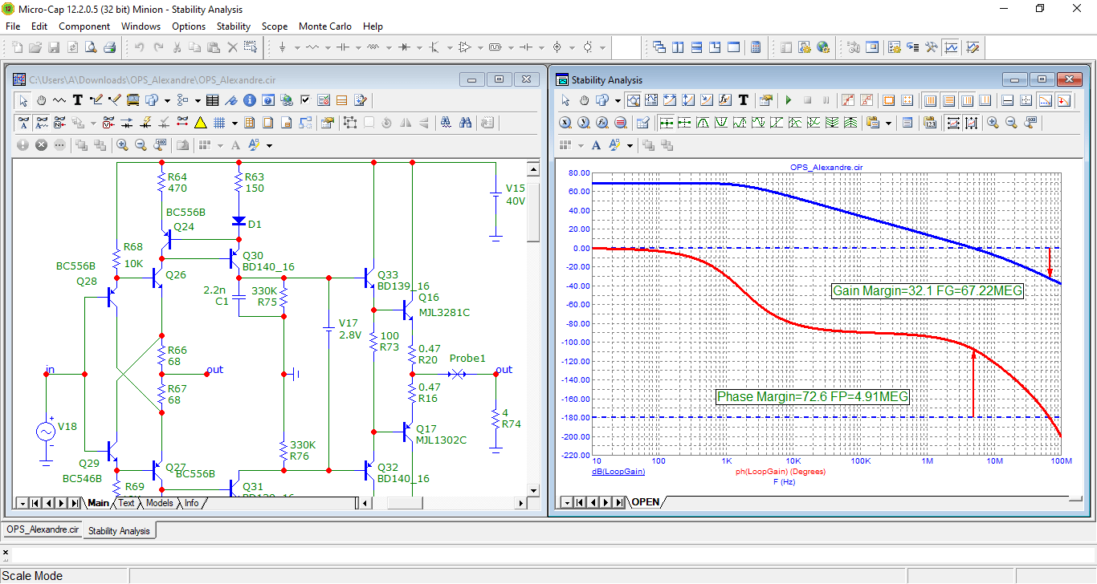Open the Component menu

[84, 26]
